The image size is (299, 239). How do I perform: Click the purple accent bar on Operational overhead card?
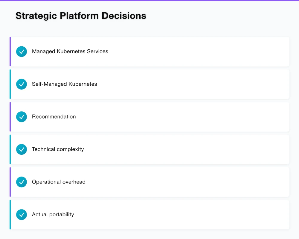tap(10, 182)
